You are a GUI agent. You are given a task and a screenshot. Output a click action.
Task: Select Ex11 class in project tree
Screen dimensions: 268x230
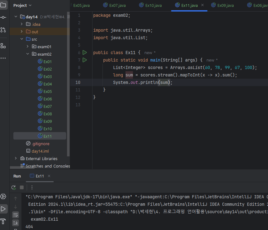[40, 136]
